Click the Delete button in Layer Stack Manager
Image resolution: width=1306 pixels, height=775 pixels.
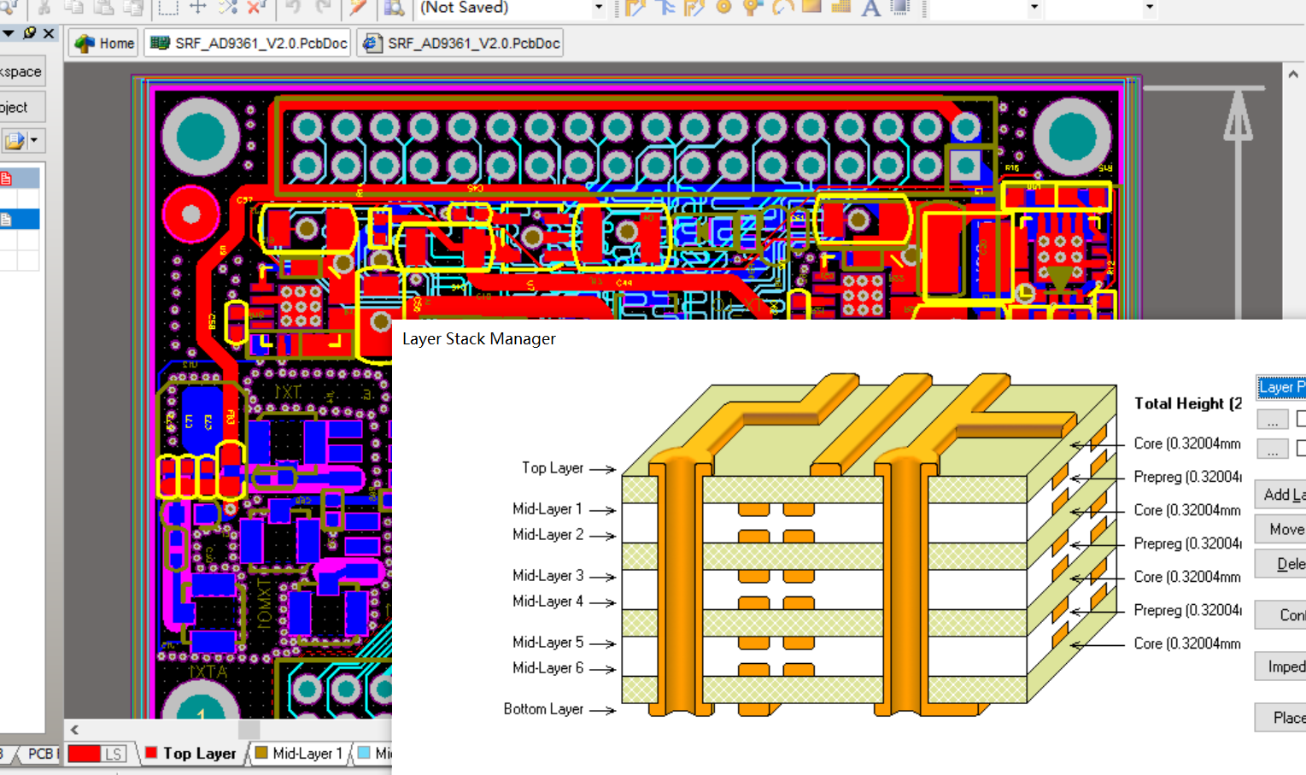click(1280, 563)
